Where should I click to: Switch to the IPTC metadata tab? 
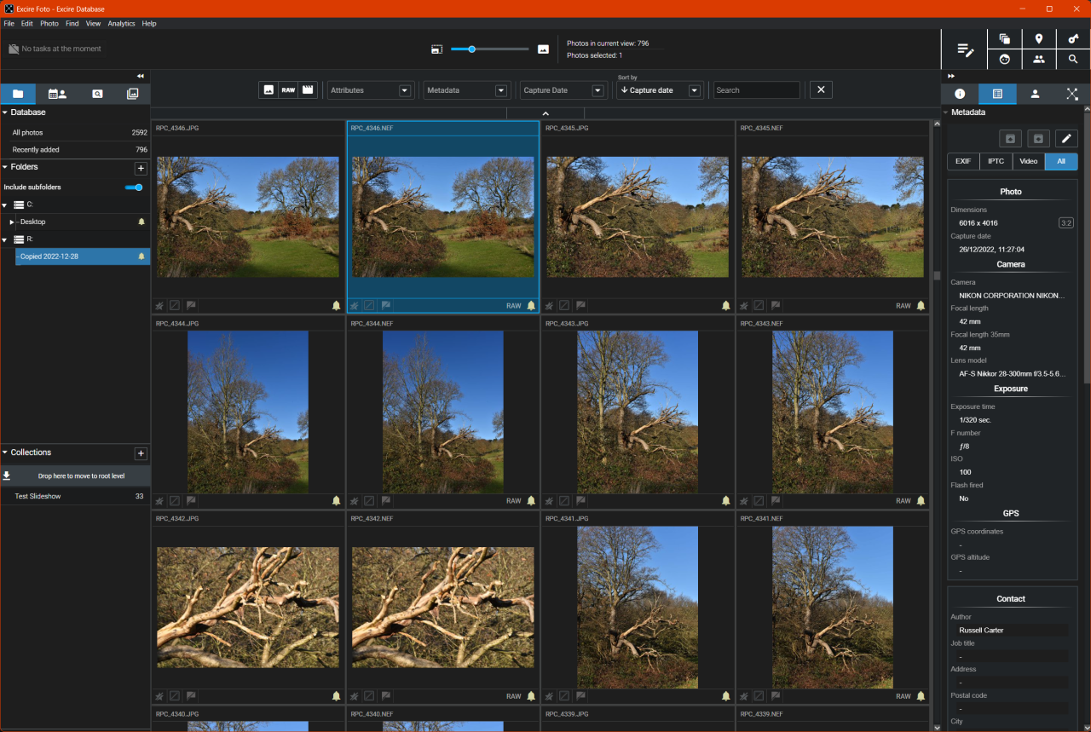[996, 161]
